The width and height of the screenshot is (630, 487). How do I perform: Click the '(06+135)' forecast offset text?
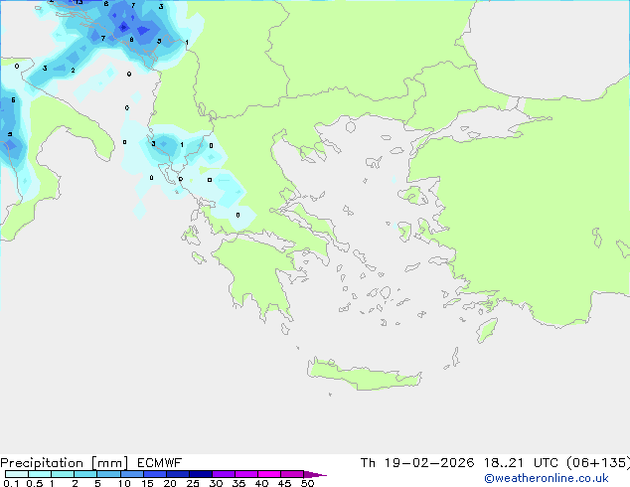tap(598, 463)
